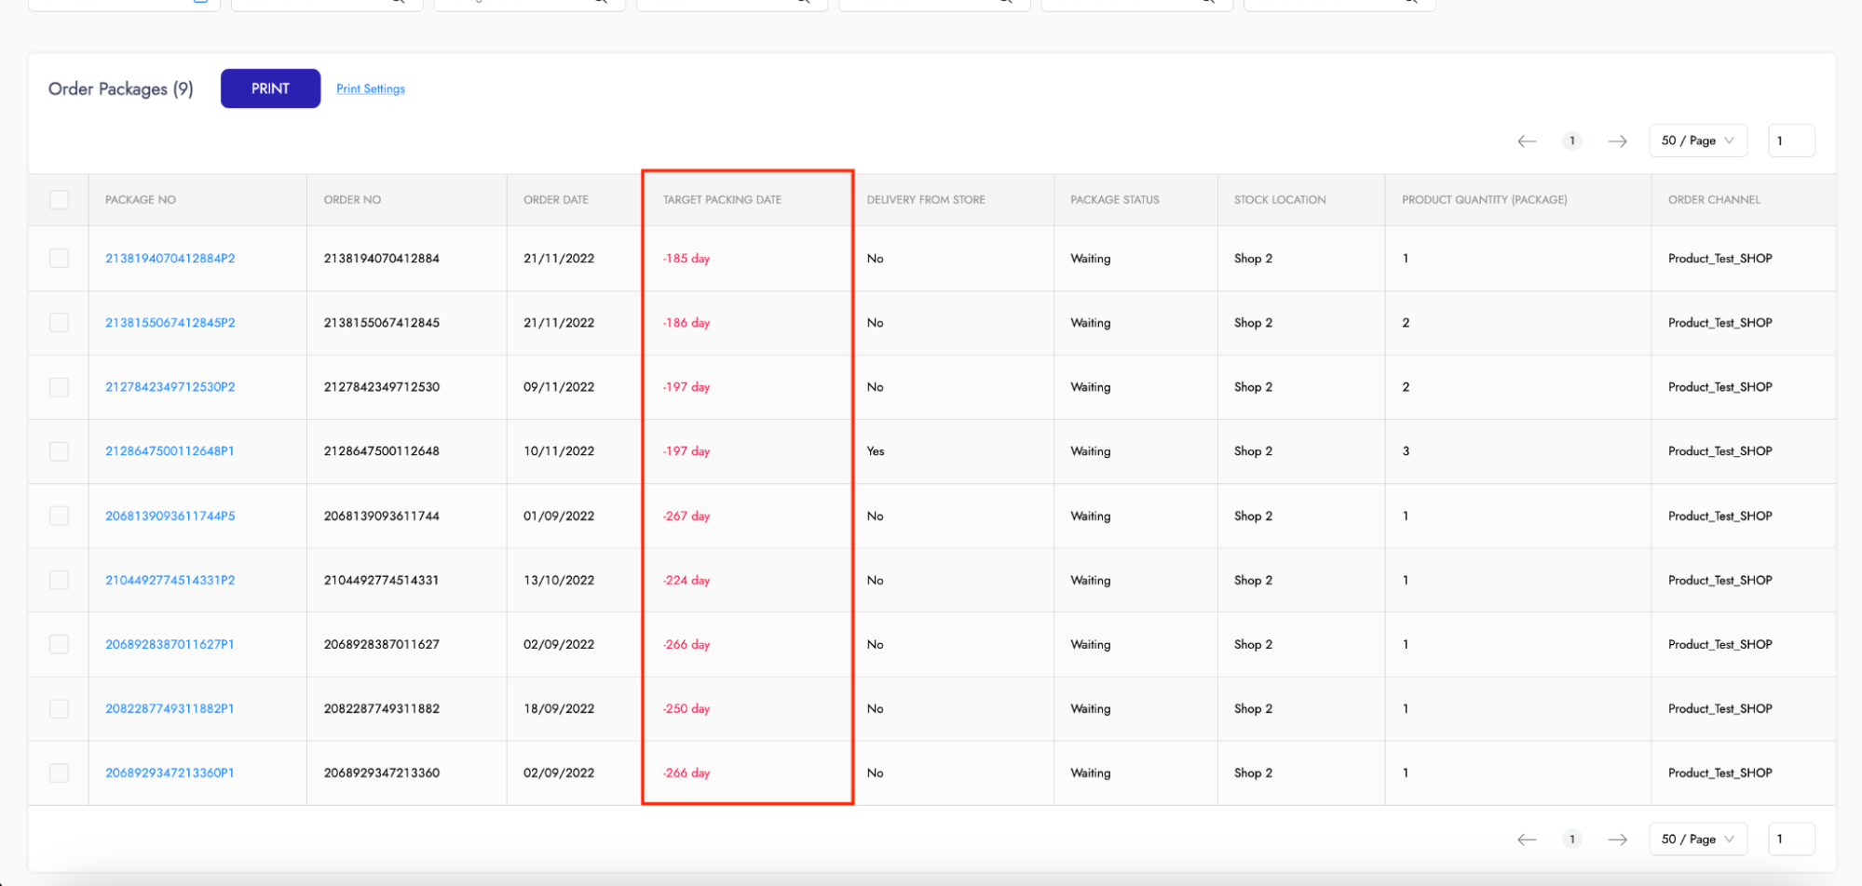Focus the top page-jump input field
This screenshot has width=1862, height=886.
point(1789,141)
